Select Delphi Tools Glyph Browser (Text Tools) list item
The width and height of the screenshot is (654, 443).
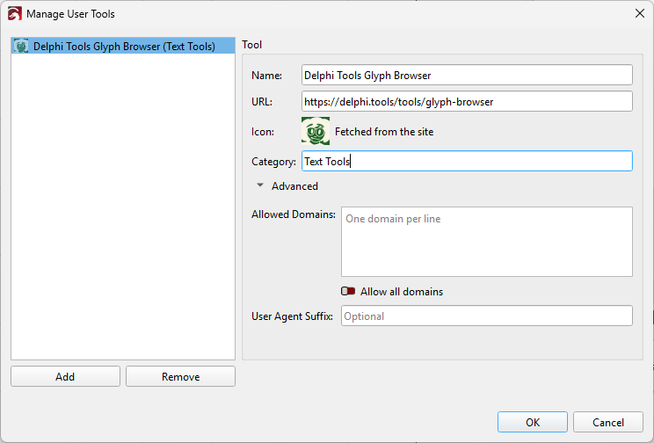(123, 46)
